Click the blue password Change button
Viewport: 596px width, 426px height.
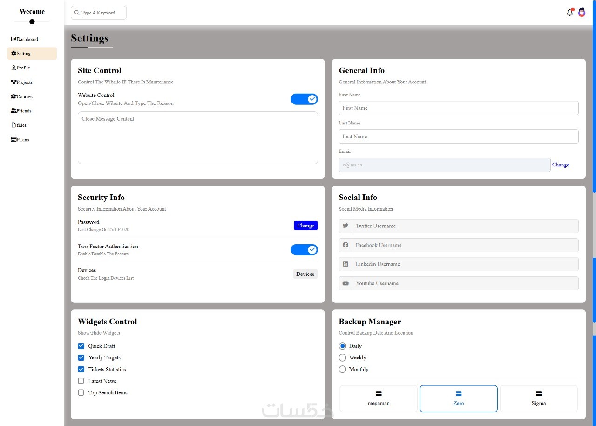306,226
